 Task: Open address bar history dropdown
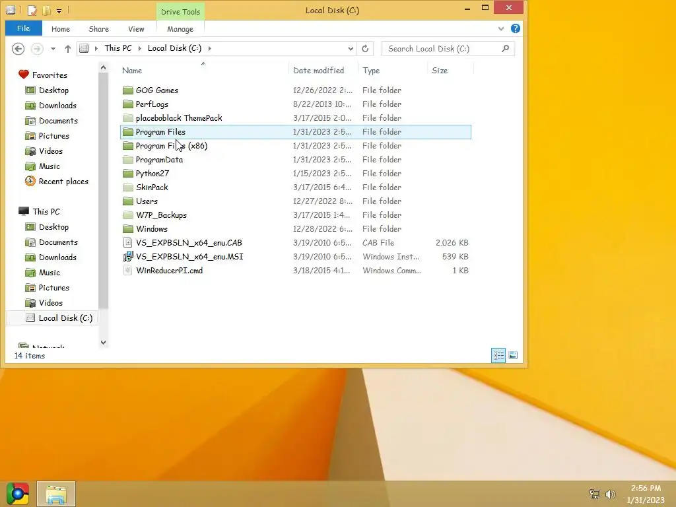click(351, 48)
